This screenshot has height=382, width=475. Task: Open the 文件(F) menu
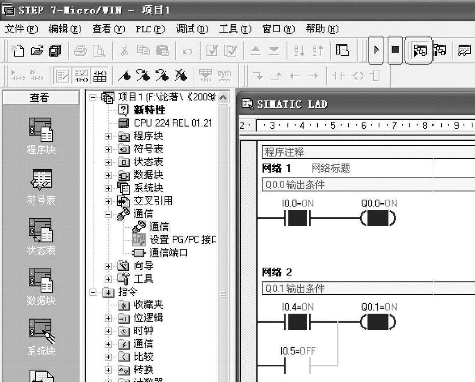pos(21,29)
